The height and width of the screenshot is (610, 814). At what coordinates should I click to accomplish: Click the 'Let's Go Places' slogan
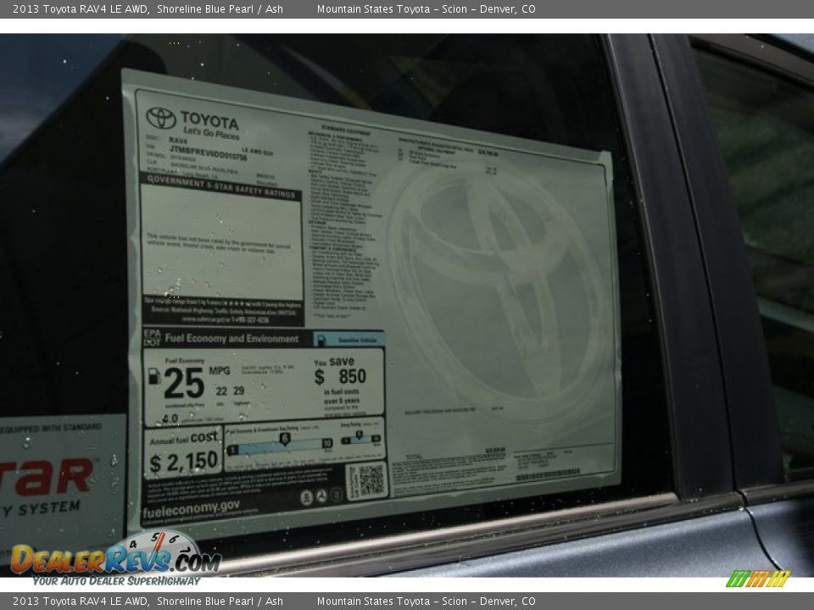[x=211, y=133]
